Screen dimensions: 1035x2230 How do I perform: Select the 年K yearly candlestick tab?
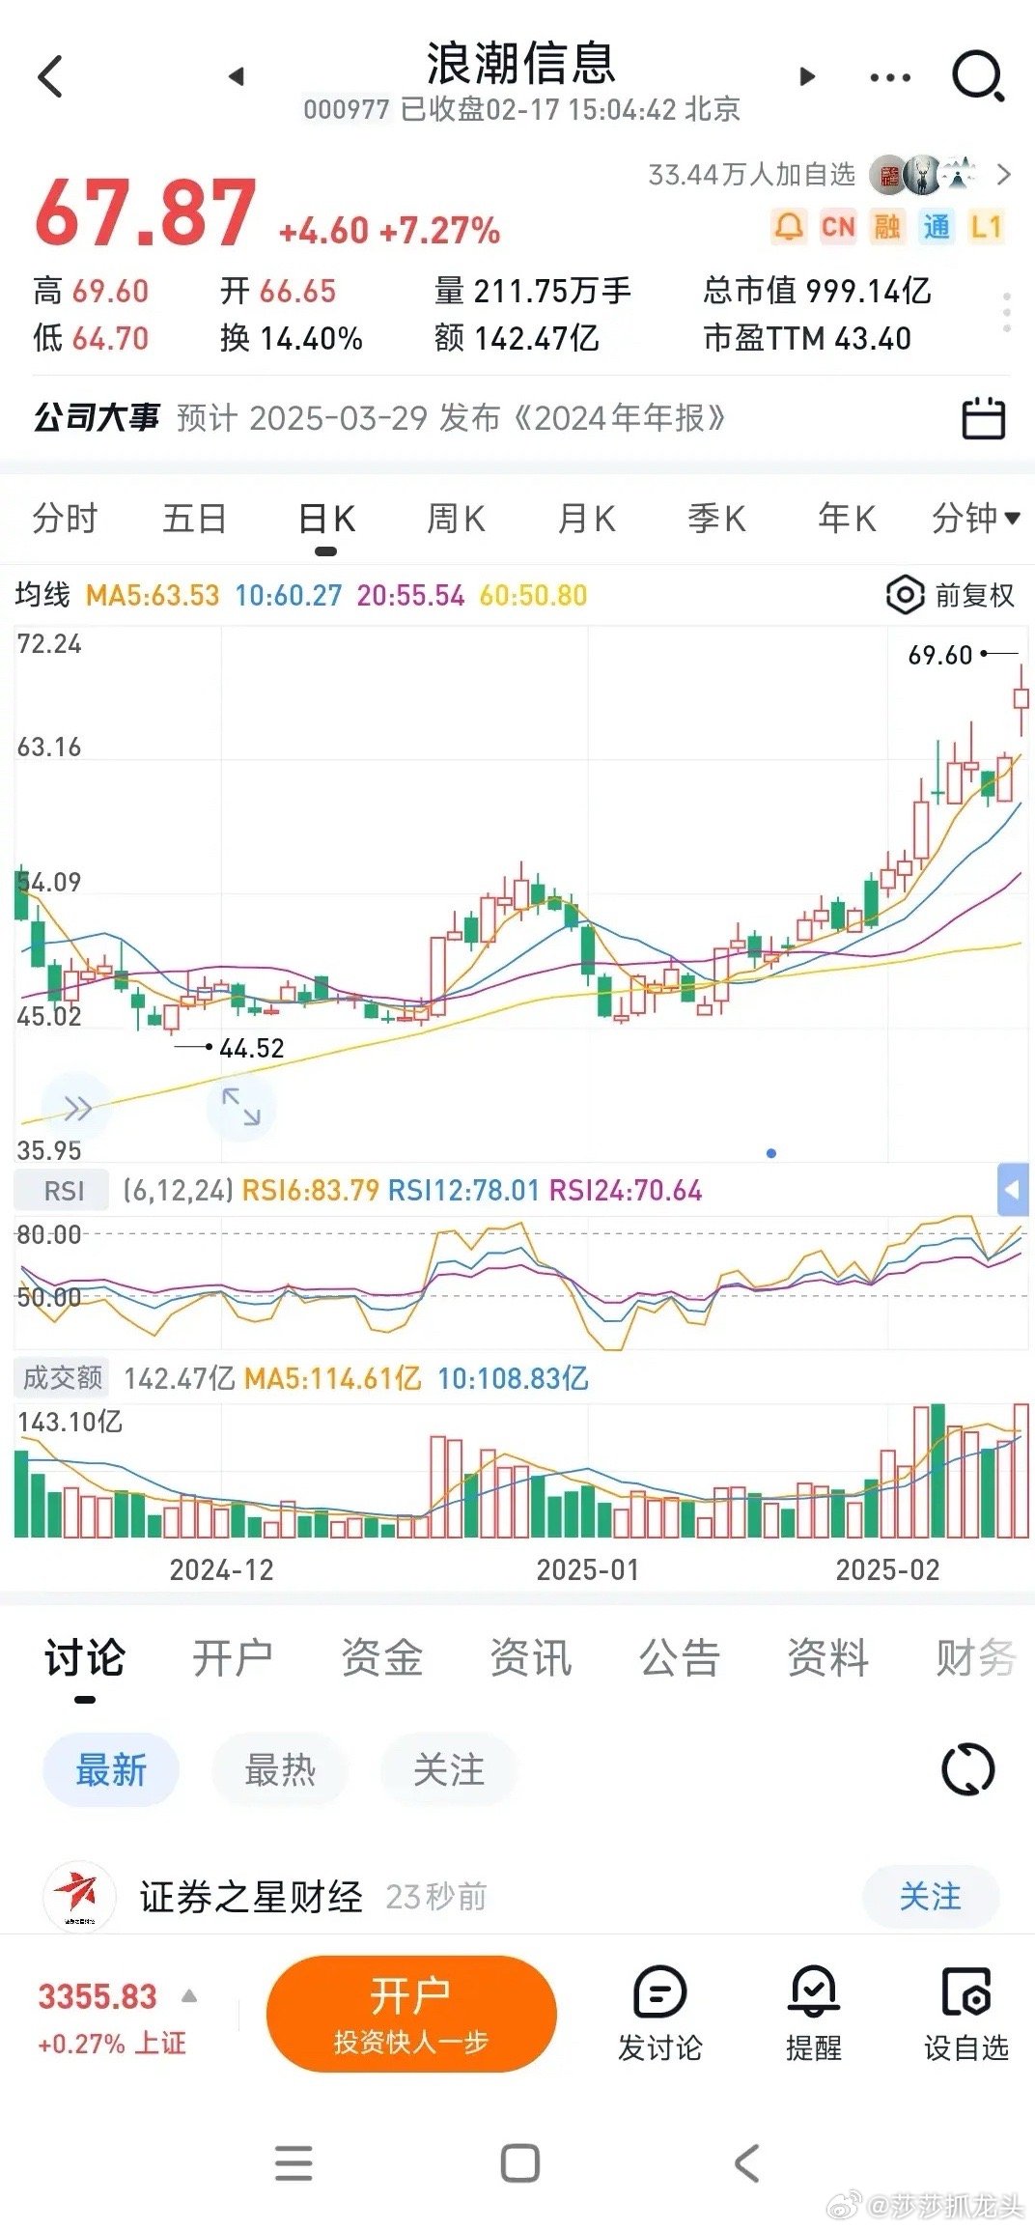[847, 519]
